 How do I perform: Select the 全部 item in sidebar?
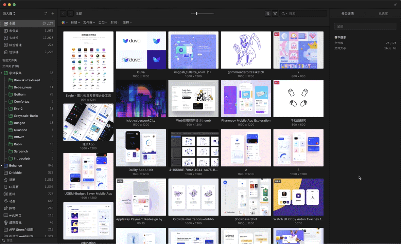tap(28, 23)
